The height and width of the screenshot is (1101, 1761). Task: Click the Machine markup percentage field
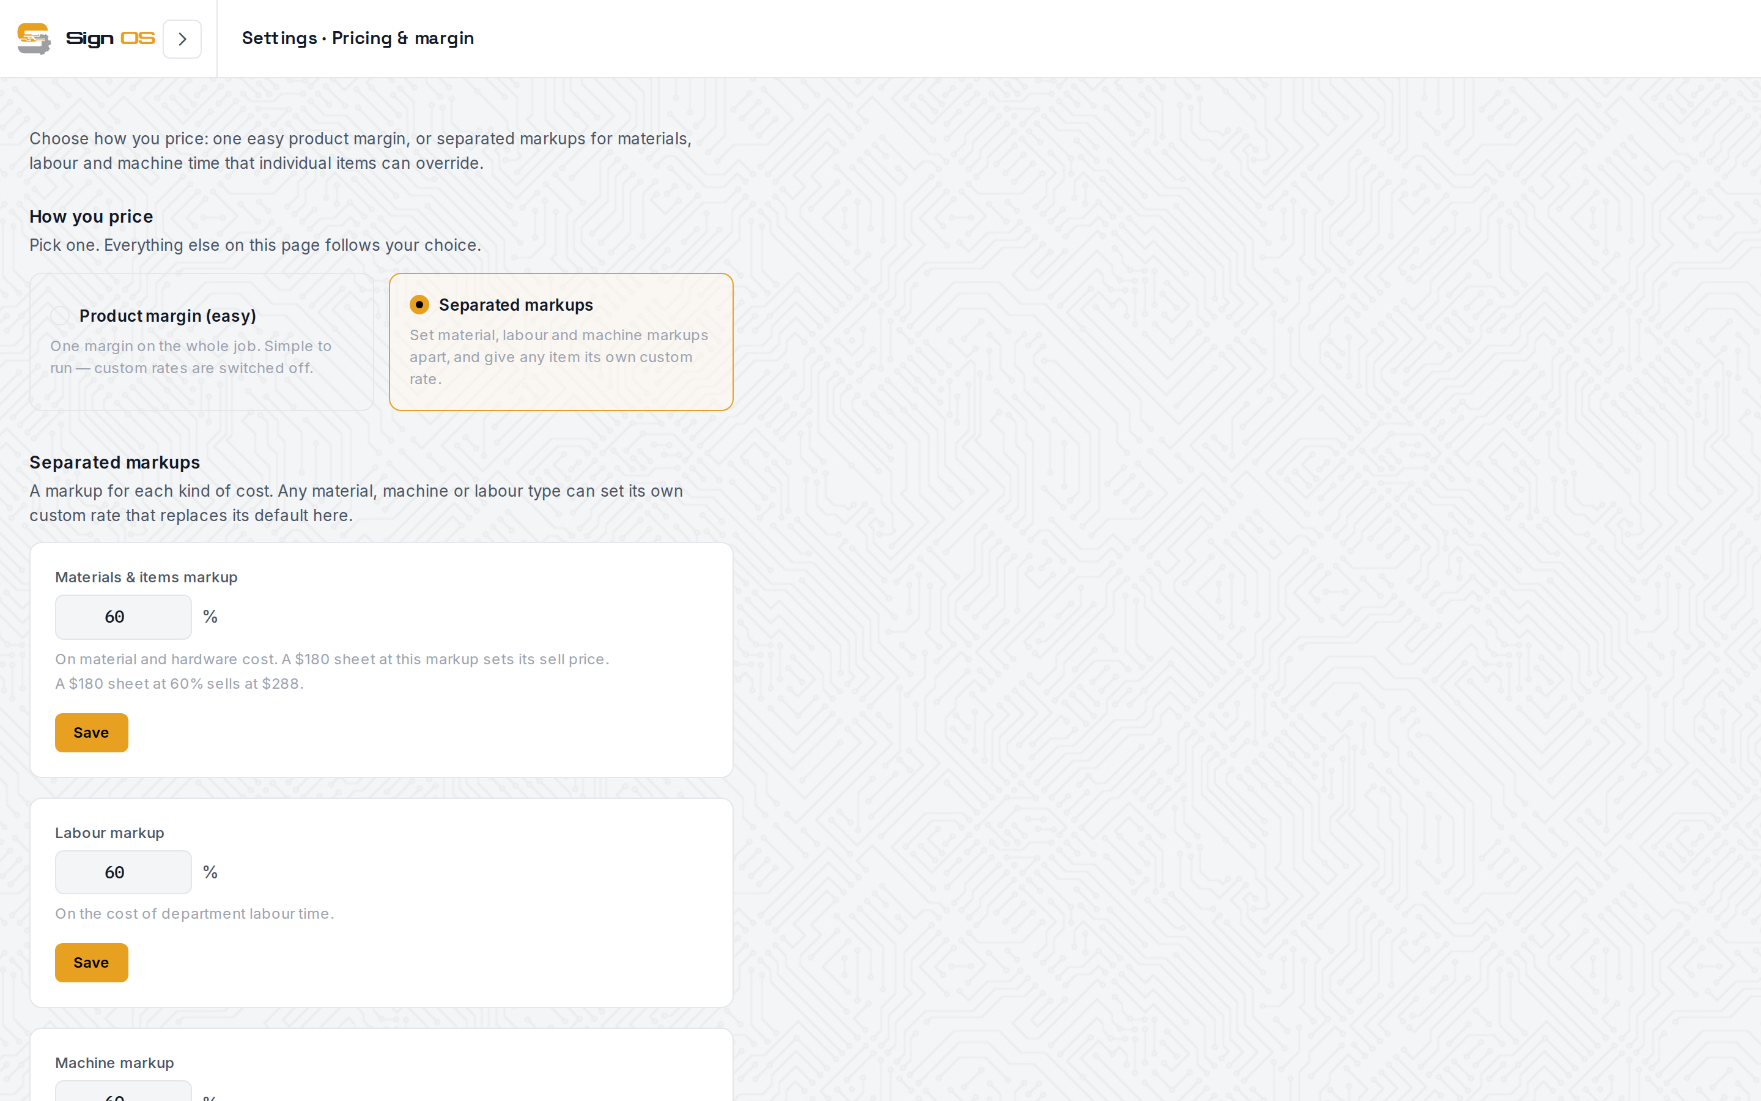[123, 1091]
